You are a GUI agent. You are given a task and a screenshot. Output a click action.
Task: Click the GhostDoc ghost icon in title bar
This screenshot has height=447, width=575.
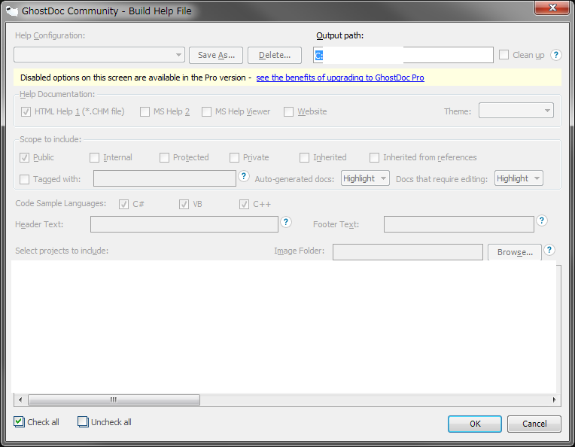coord(12,11)
